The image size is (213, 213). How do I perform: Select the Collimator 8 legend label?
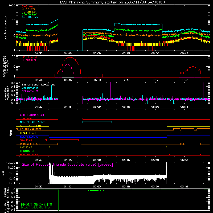pos(30,88)
